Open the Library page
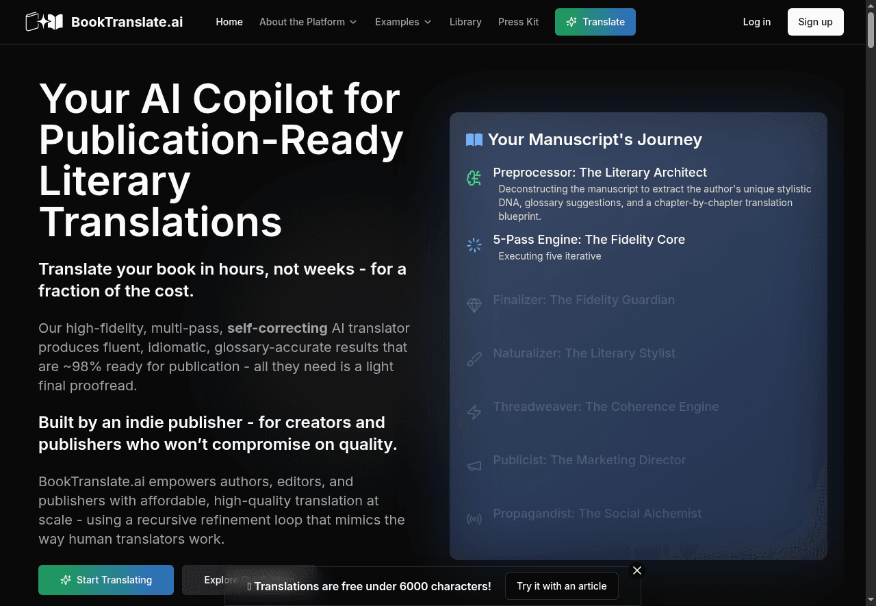876x606 pixels. (465, 22)
